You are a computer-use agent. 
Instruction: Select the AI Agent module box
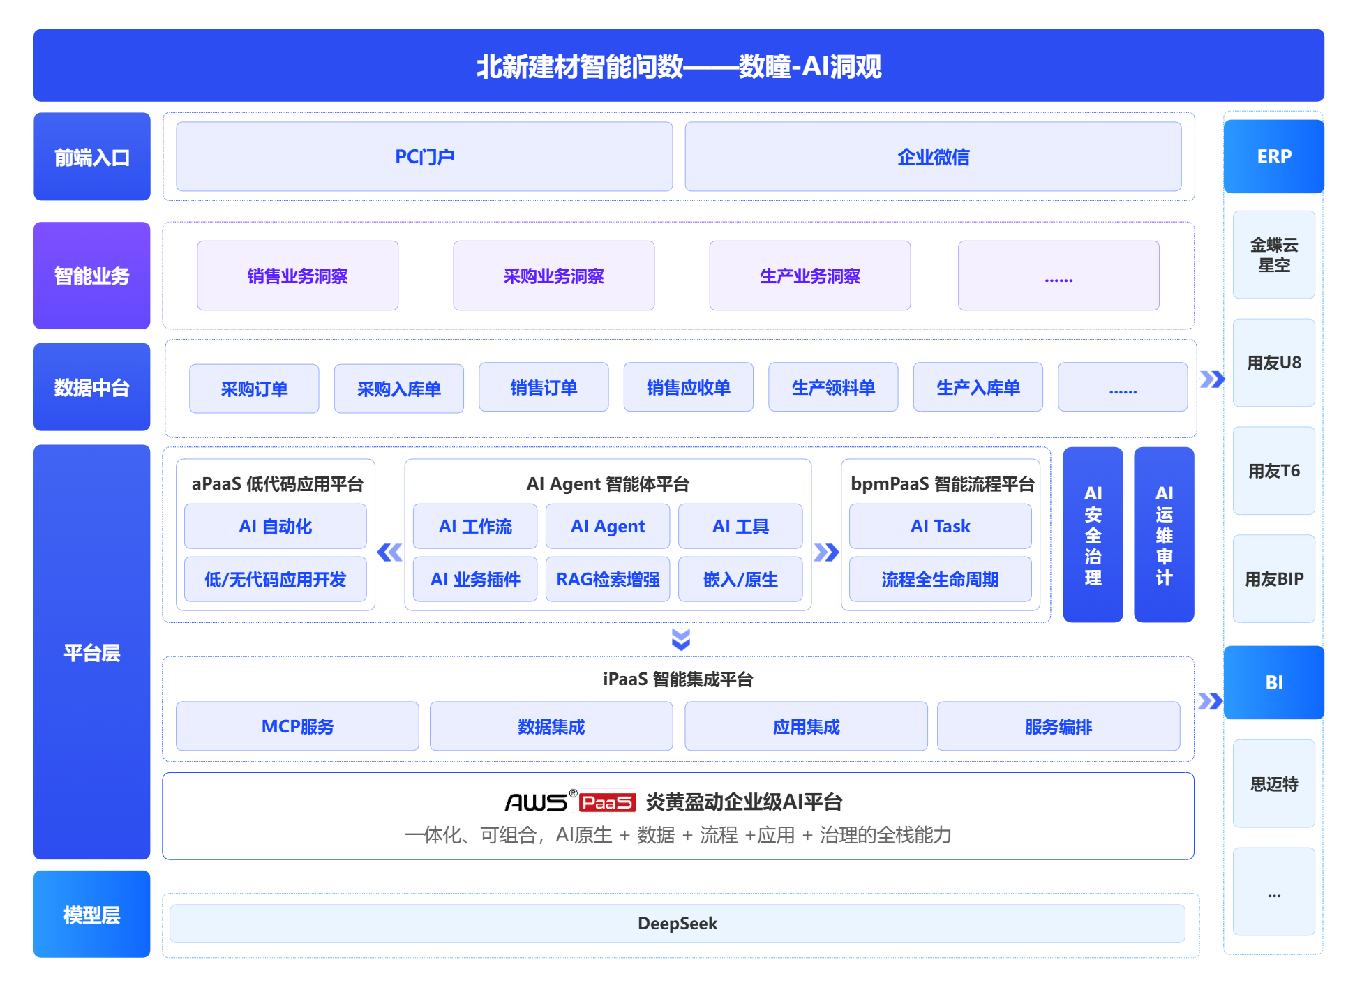click(x=607, y=526)
